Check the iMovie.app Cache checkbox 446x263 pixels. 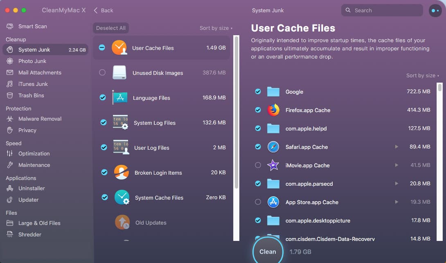[x=258, y=165]
